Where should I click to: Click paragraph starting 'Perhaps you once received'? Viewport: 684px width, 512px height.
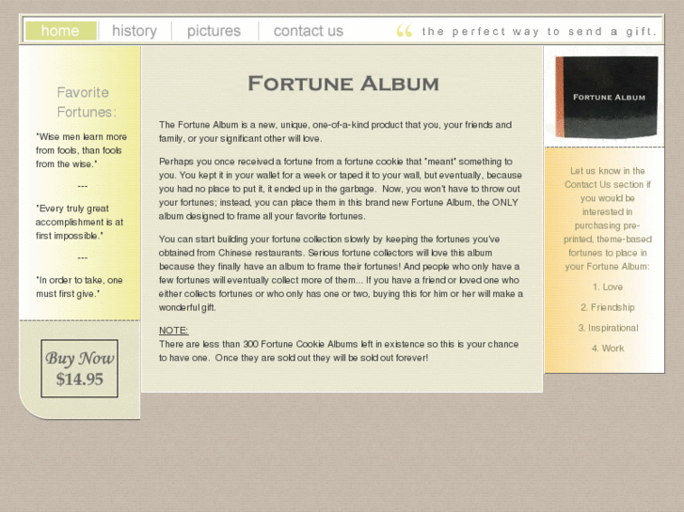(x=341, y=189)
